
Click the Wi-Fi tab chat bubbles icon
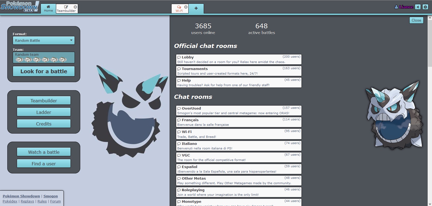point(179,7)
